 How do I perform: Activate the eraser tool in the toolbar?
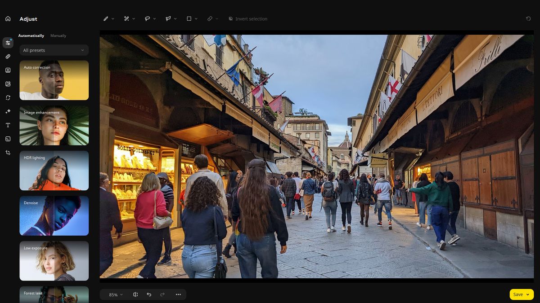pos(210,18)
